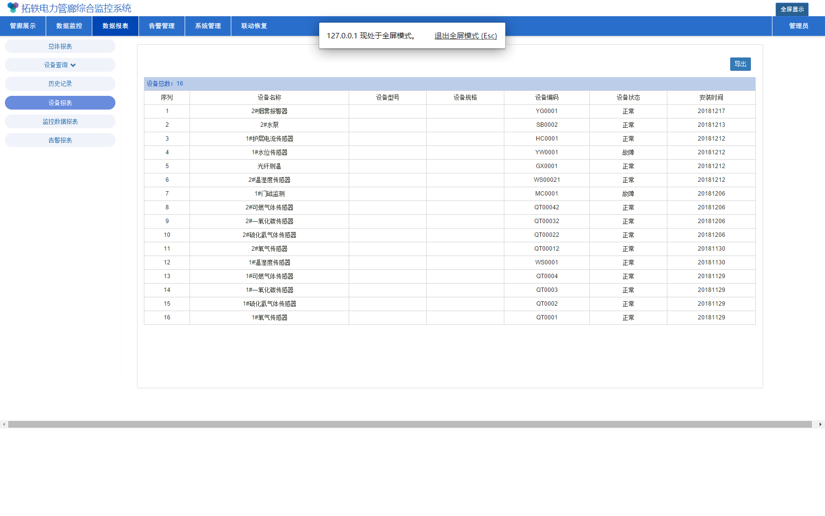Go to 系统管理 in the nav bar
The width and height of the screenshot is (825, 516).
pyautogui.click(x=208, y=26)
